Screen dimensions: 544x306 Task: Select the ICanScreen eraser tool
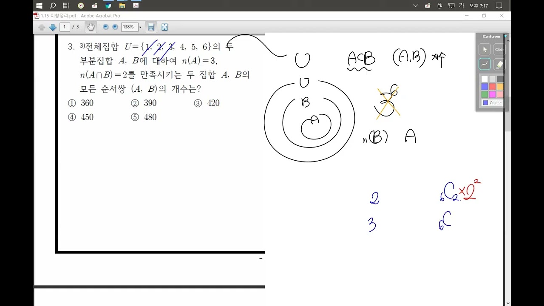click(x=499, y=64)
